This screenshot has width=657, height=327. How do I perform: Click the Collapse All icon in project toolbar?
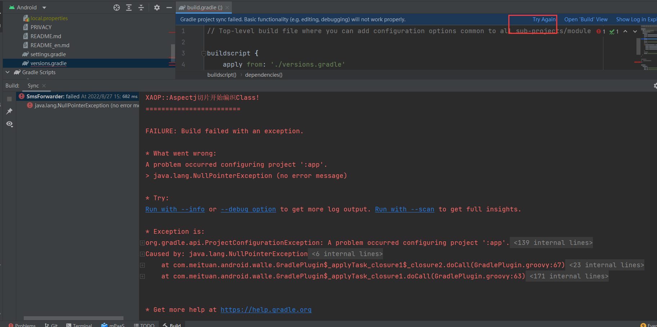[141, 7]
